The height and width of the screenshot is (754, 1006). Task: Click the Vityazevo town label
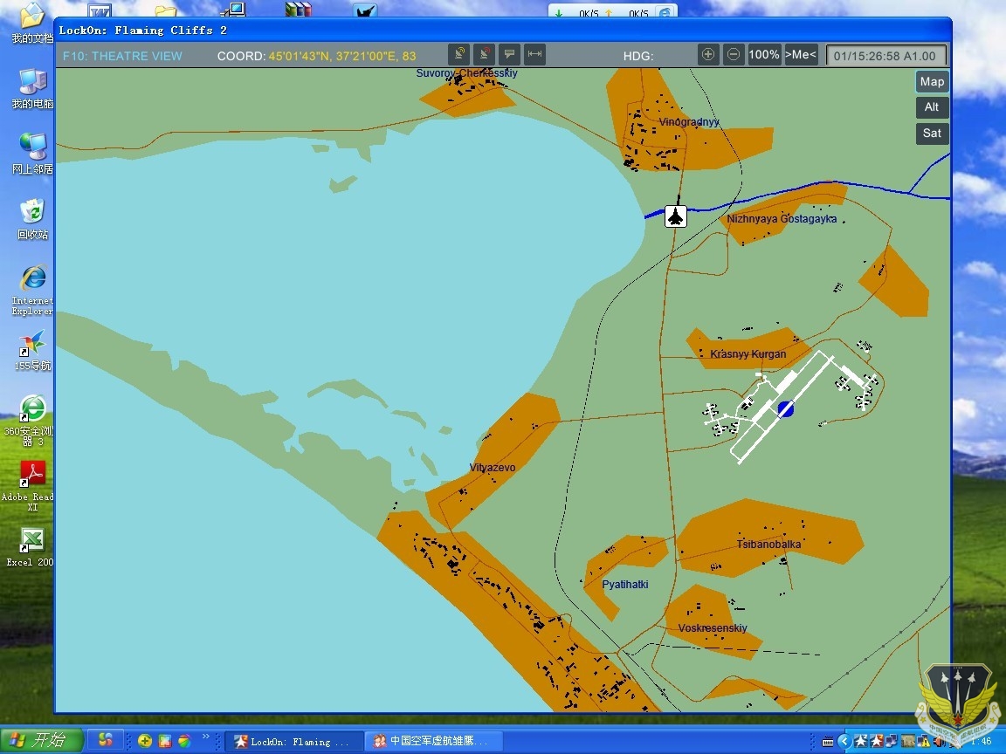(x=493, y=468)
